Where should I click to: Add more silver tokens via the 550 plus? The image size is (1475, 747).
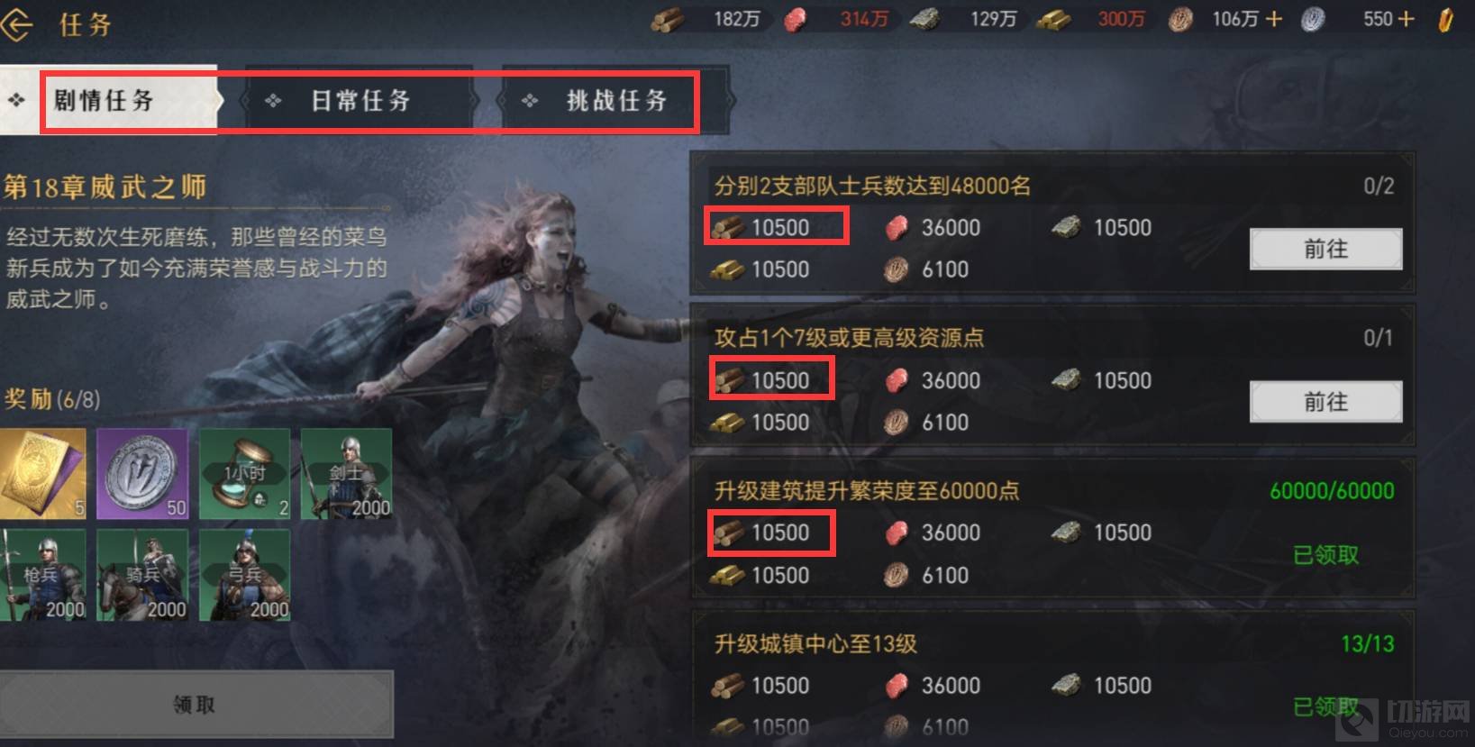1406,19
